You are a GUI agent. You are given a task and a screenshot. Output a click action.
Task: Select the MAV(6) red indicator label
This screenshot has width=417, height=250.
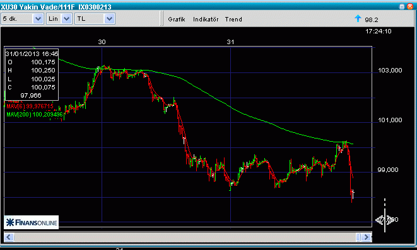click(x=30, y=106)
